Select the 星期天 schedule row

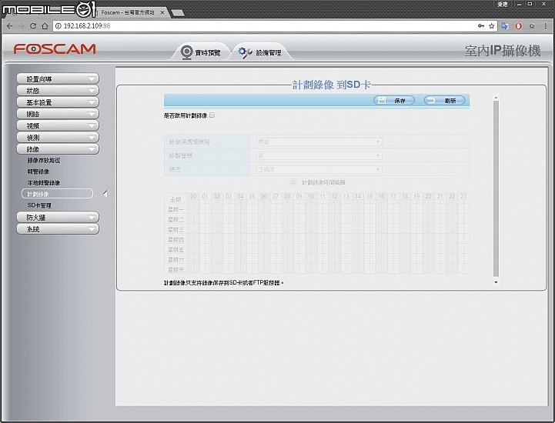176,269
